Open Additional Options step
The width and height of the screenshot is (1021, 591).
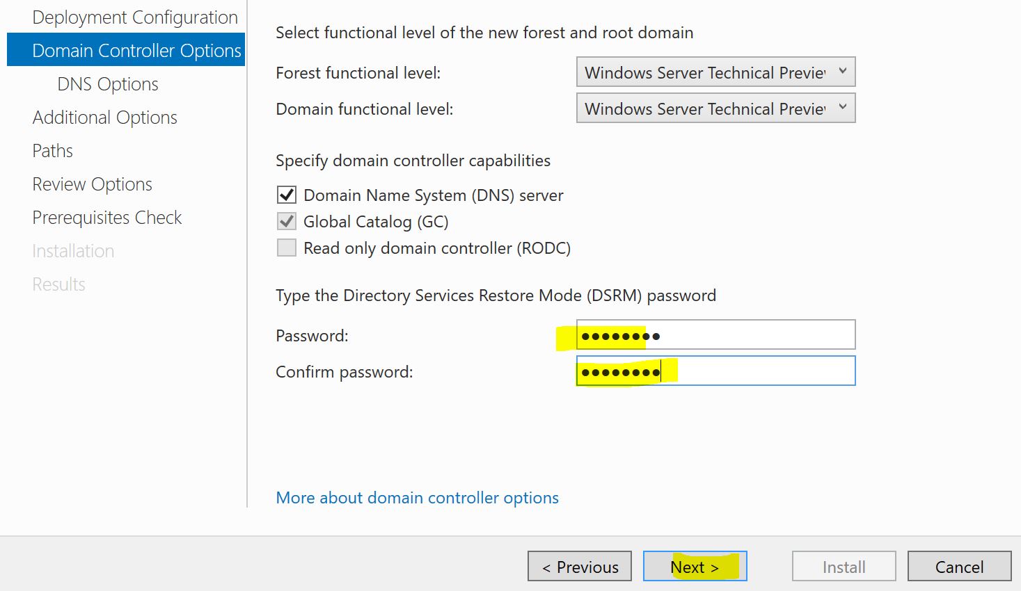click(x=104, y=118)
